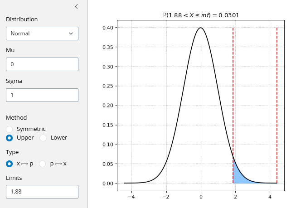The image size is (291, 208).
Task: Click the probability title above the plot
Action: (x=201, y=15)
